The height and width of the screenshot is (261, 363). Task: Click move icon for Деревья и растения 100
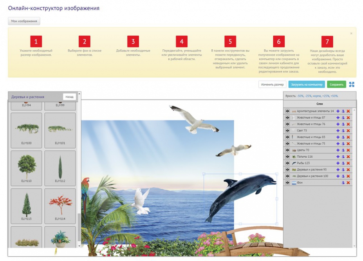[x=338, y=176]
